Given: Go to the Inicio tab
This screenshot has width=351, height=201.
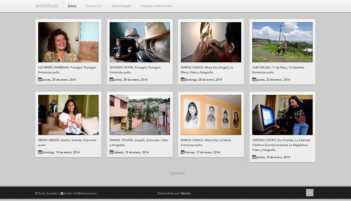Looking at the screenshot, I should (72, 6).
